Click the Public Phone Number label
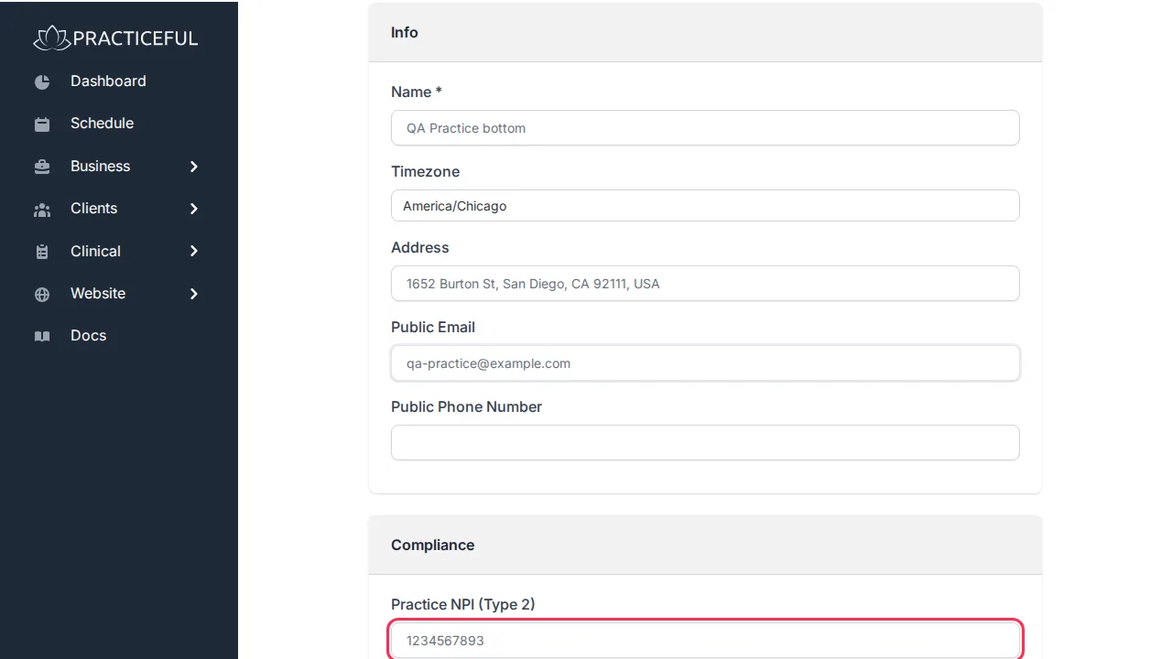The width and height of the screenshot is (1172, 659). click(x=466, y=406)
